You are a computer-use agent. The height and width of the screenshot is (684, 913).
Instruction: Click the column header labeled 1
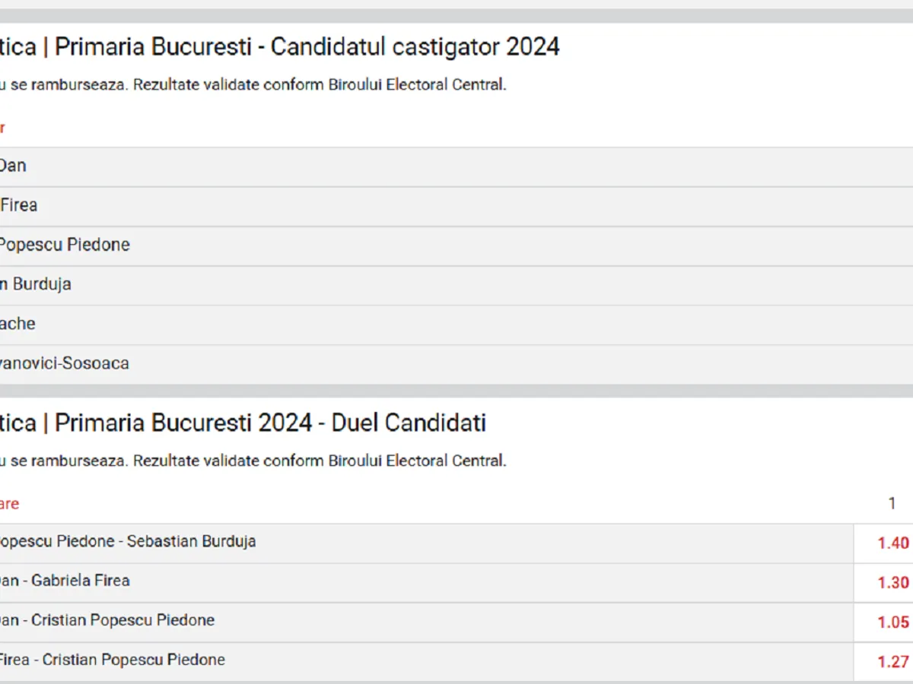892,503
